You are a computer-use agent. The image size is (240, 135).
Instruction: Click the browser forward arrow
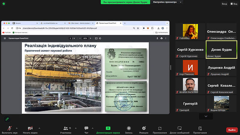coord(8,28)
